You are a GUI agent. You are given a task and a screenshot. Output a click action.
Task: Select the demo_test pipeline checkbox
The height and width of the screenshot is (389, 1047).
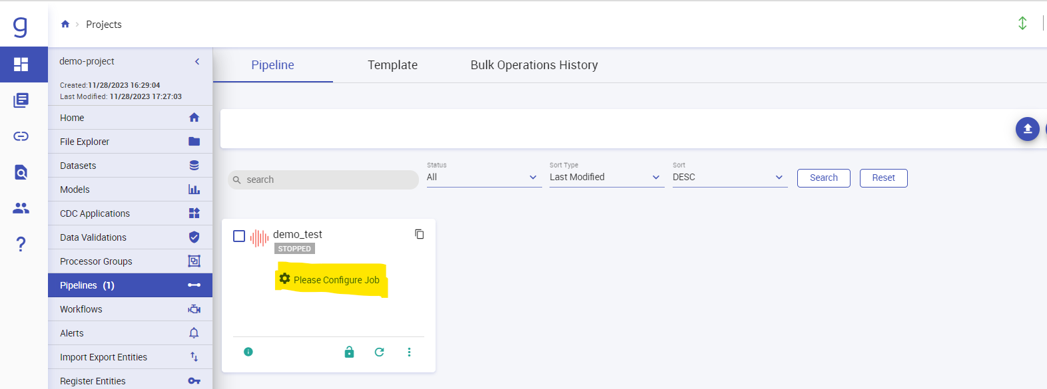[x=239, y=236]
